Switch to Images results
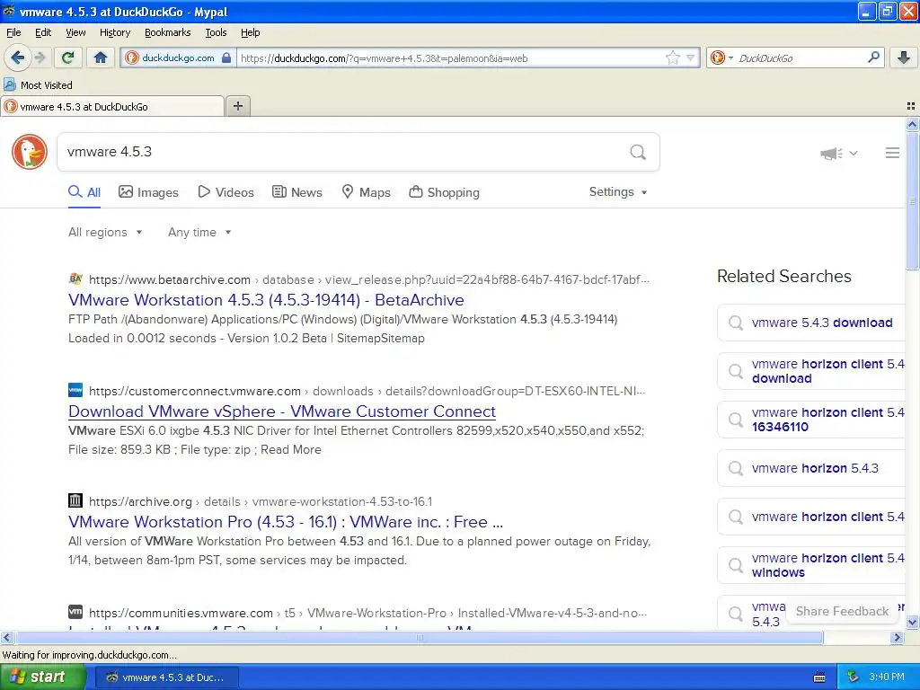This screenshot has width=920, height=690. point(148,192)
